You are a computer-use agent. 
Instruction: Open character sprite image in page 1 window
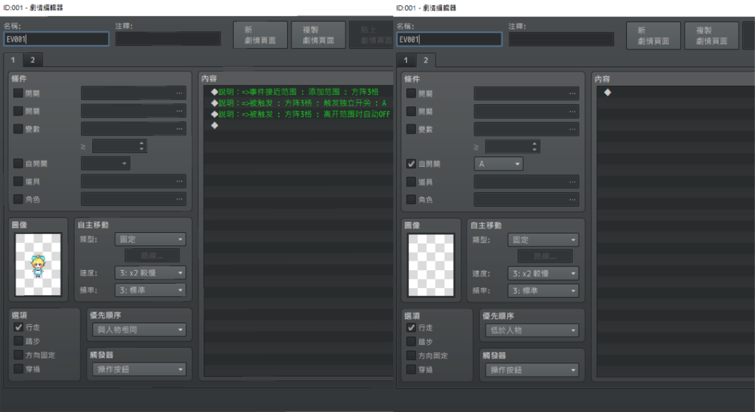coord(38,264)
